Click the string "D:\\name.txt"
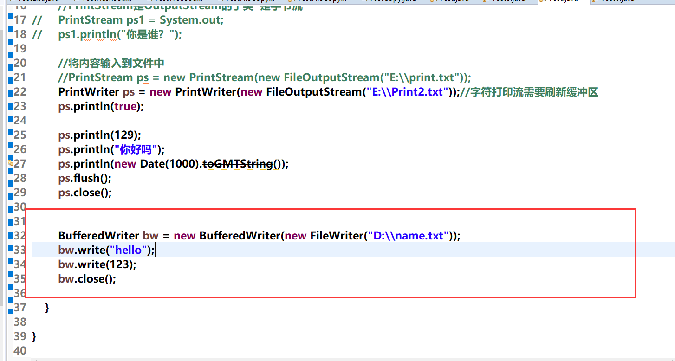Image resolution: width=675 pixels, height=361 pixels. click(x=409, y=236)
